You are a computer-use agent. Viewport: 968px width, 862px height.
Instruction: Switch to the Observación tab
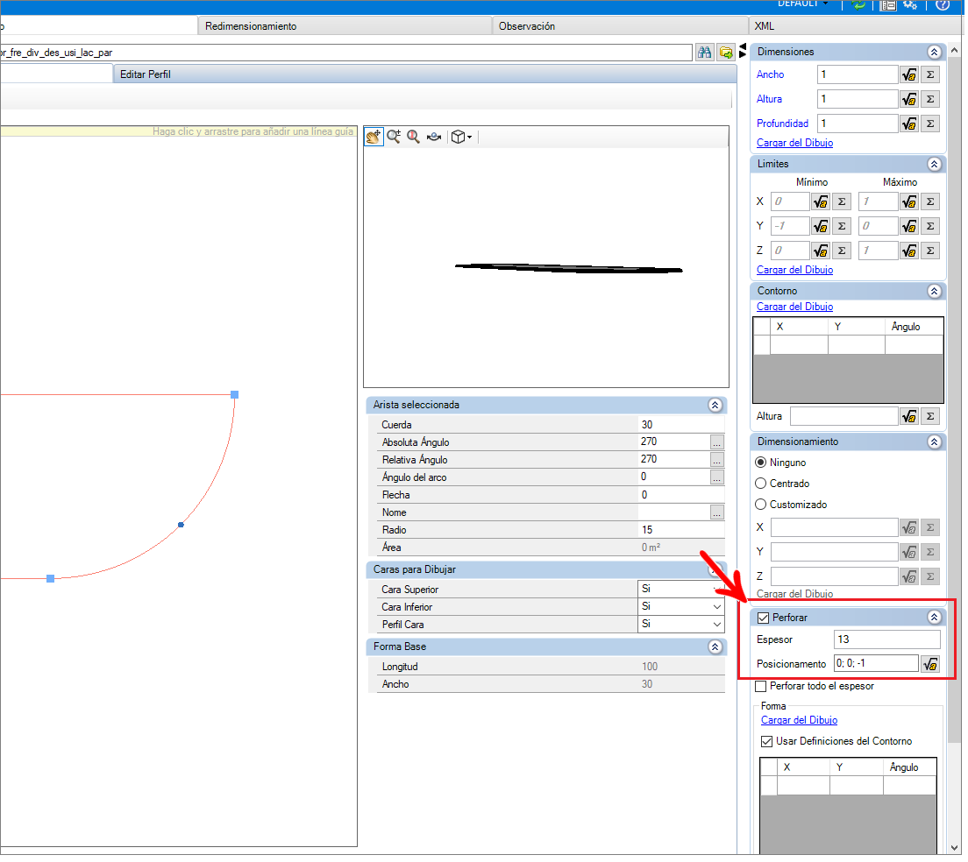click(x=623, y=26)
